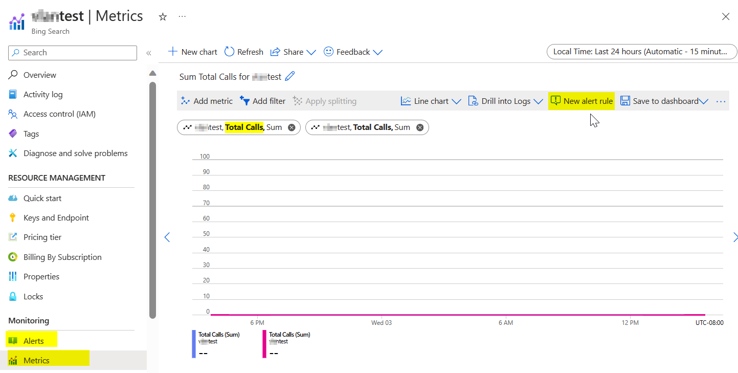Click the Metrics chart icon in sidebar
The height and width of the screenshot is (373, 738).
click(13, 360)
